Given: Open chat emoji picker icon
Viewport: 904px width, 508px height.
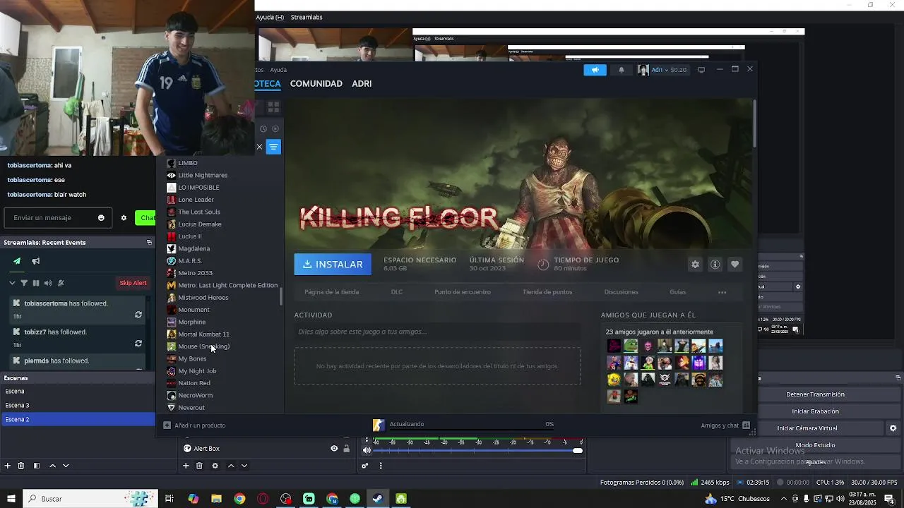Looking at the screenshot, I should (x=101, y=218).
